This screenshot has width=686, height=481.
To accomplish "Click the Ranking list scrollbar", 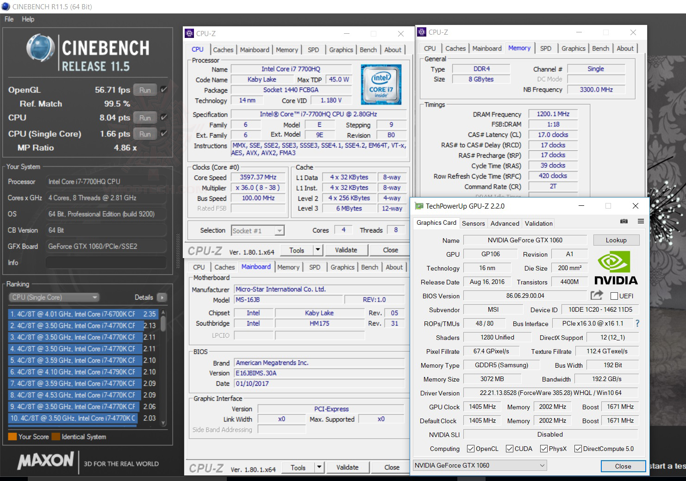I will click(163, 367).
